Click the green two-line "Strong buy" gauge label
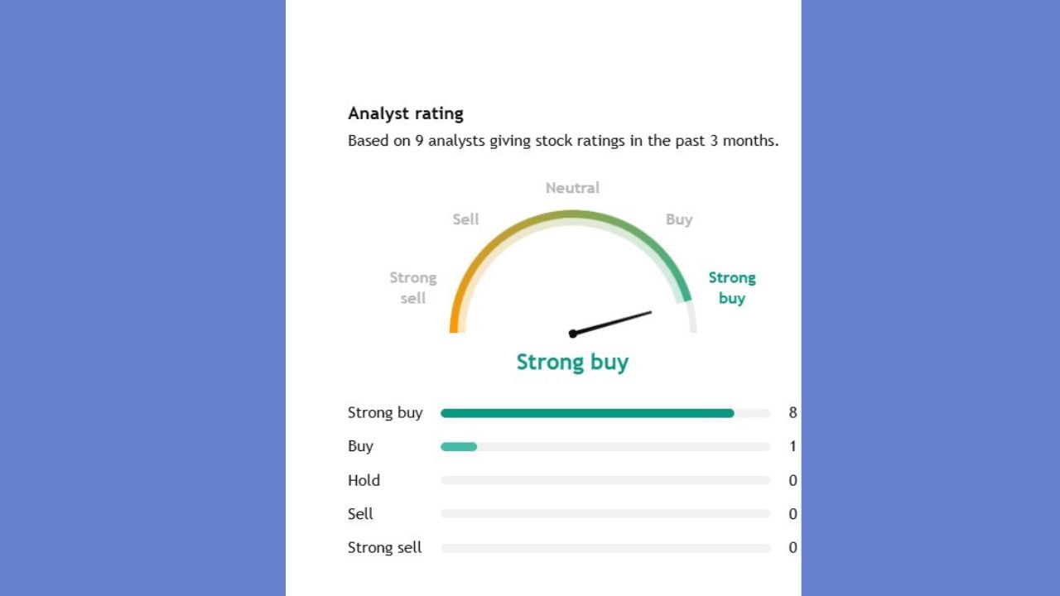1060x596 pixels. tap(731, 287)
